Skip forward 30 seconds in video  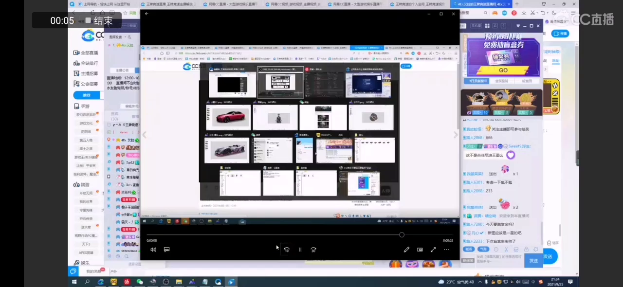pyautogui.click(x=313, y=250)
